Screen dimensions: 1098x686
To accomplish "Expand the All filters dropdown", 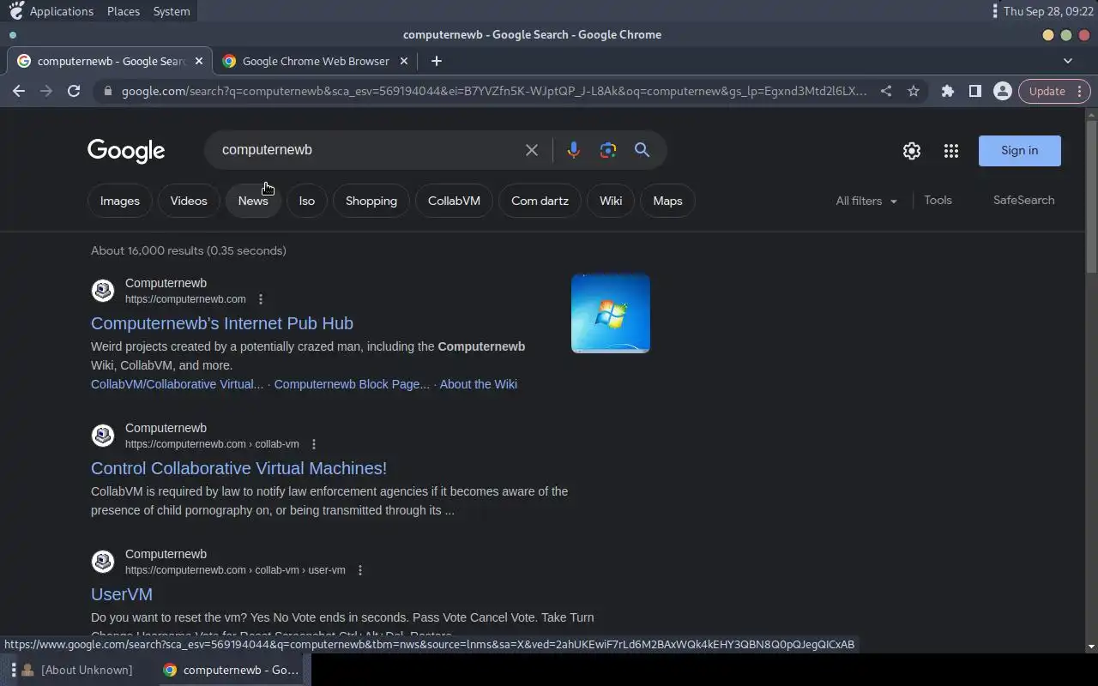I will (866, 201).
